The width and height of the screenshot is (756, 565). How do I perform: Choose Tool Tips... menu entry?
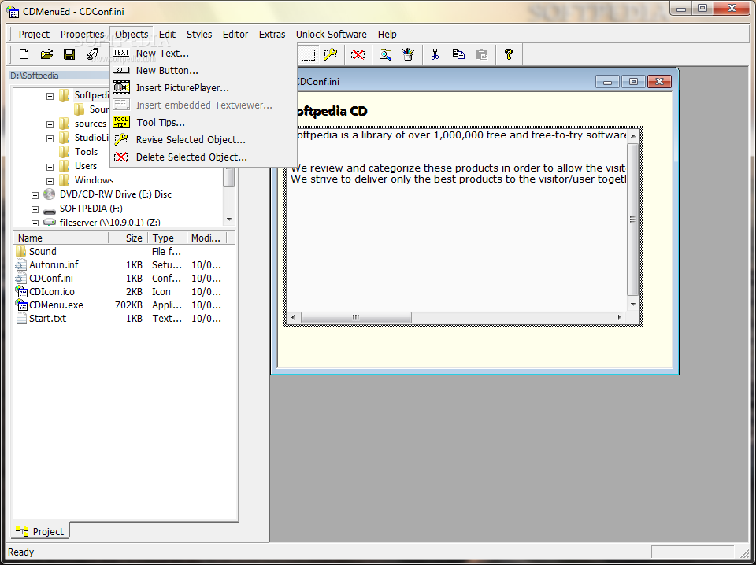click(203, 122)
